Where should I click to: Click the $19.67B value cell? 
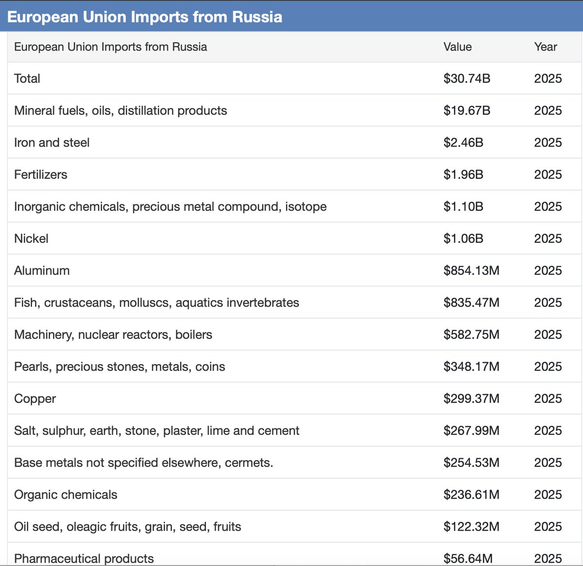[467, 111]
